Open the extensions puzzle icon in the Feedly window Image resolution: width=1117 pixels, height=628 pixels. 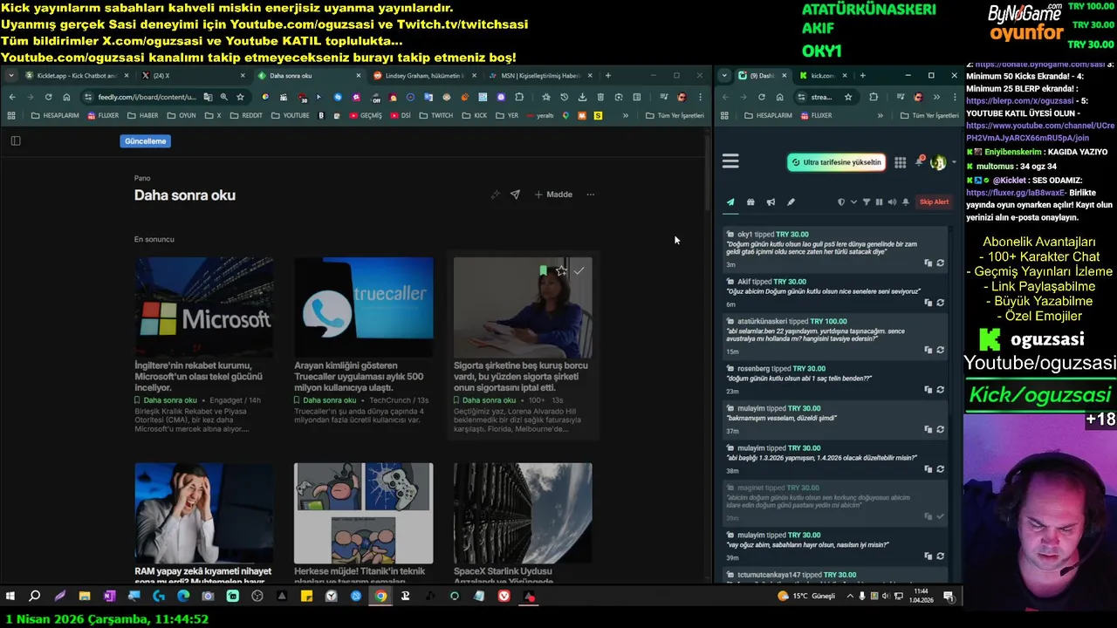[x=519, y=97]
